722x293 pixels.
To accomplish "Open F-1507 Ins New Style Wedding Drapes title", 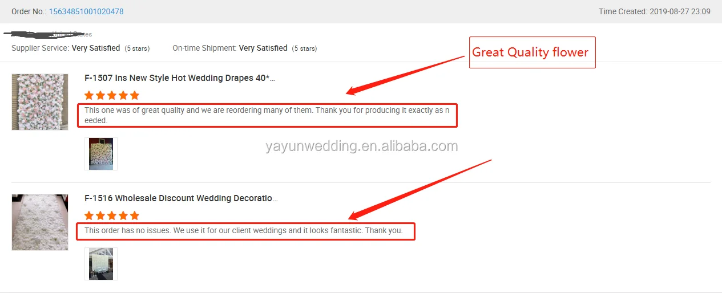I will tap(180, 78).
